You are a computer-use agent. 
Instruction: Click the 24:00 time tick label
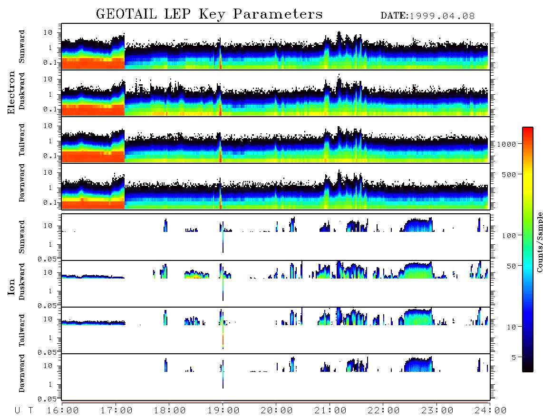[x=491, y=410]
